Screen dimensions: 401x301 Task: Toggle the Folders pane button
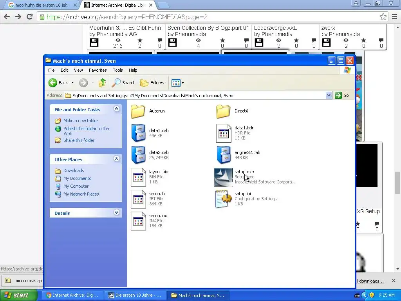[152, 83]
